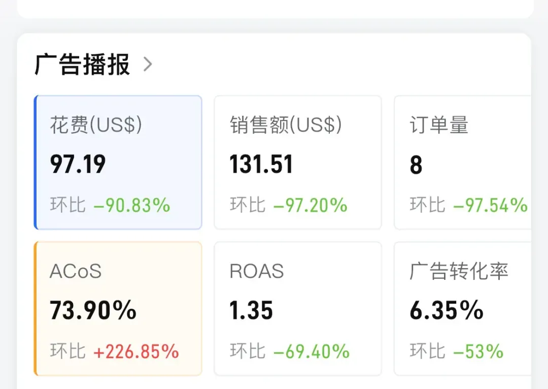The height and width of the screenshot is (389, 548).
Task: Click the 环比 -90.83% change text
Action: click(110, 205)
